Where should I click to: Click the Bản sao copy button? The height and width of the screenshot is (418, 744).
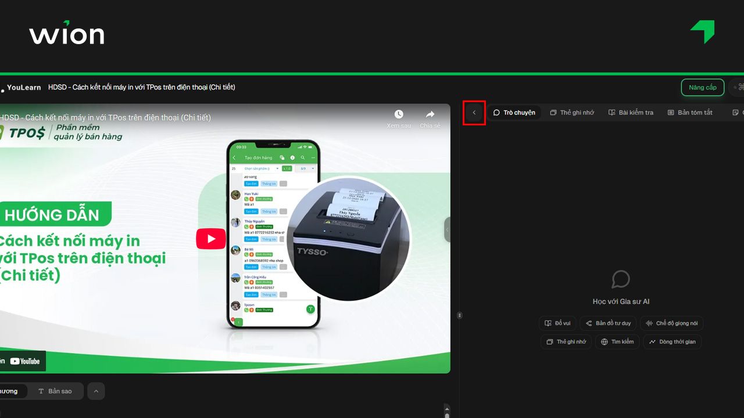click(x=55, y=391)
